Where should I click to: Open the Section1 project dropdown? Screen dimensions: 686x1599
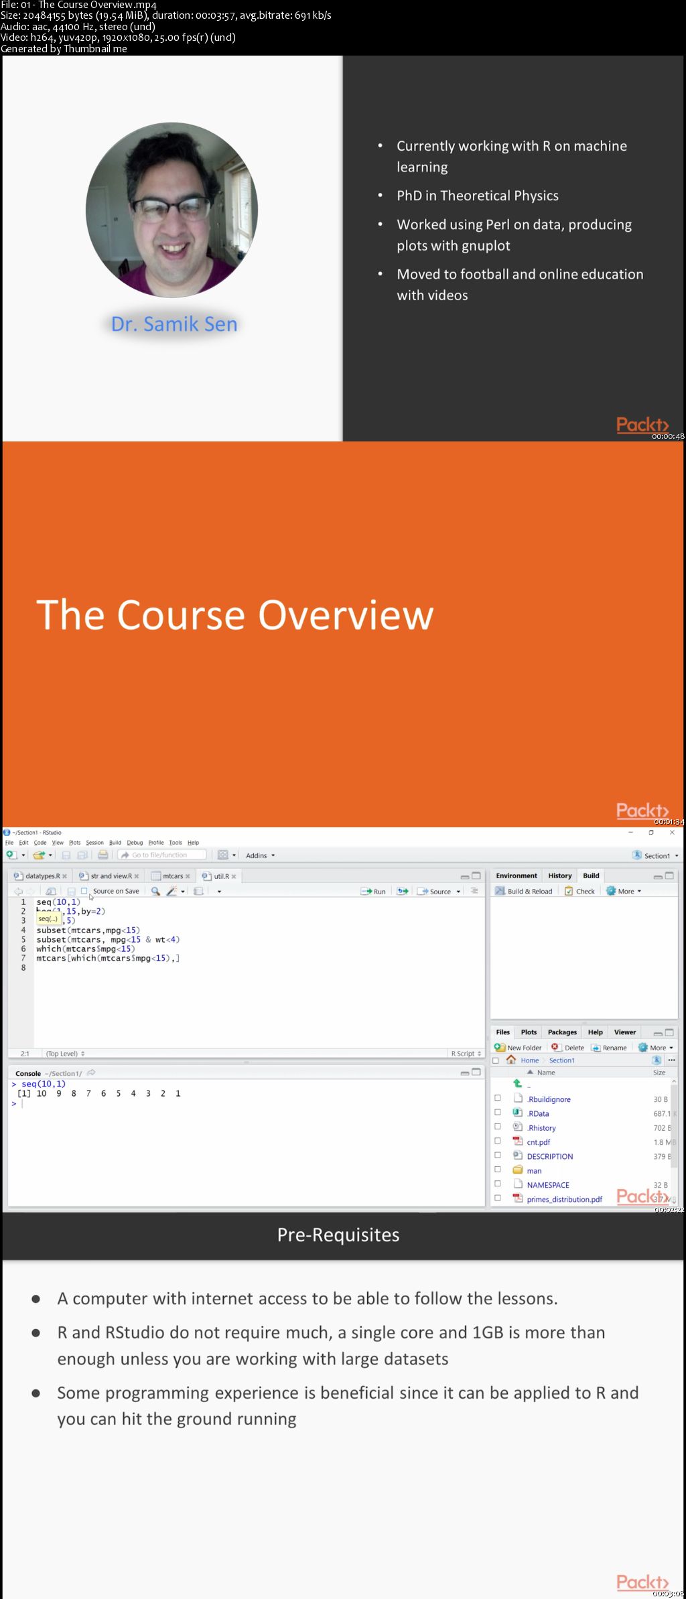point(656,855)
